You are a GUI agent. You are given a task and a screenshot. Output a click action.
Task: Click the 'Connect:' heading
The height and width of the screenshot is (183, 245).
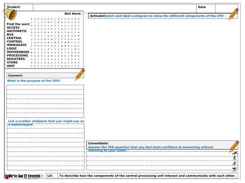coord(16,76)
